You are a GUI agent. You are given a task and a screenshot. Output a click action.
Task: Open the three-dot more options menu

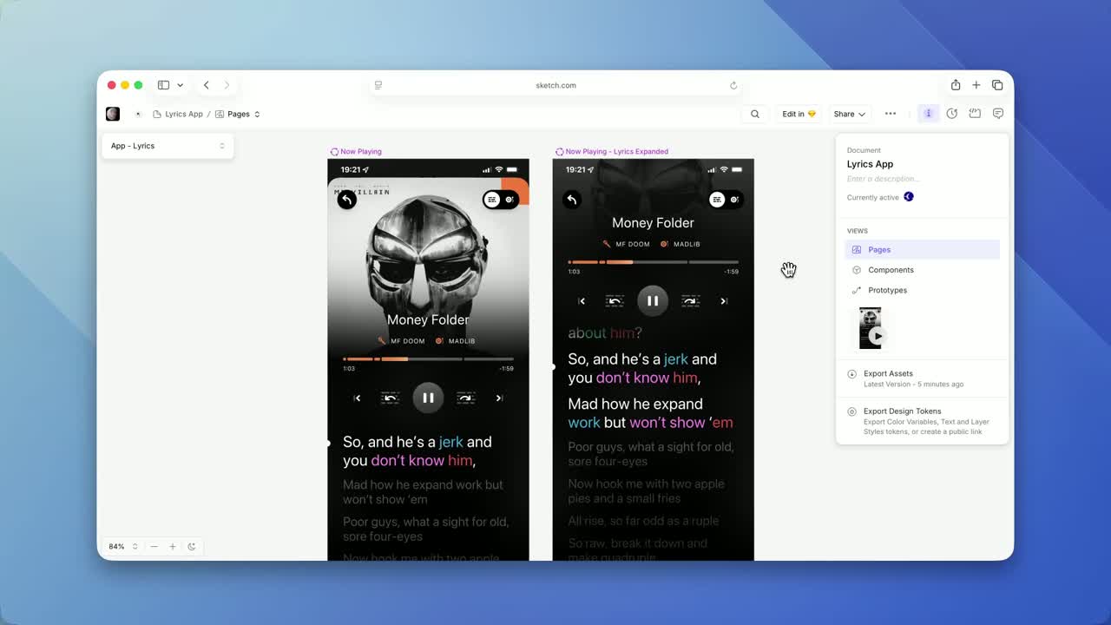tap(891, 114)
